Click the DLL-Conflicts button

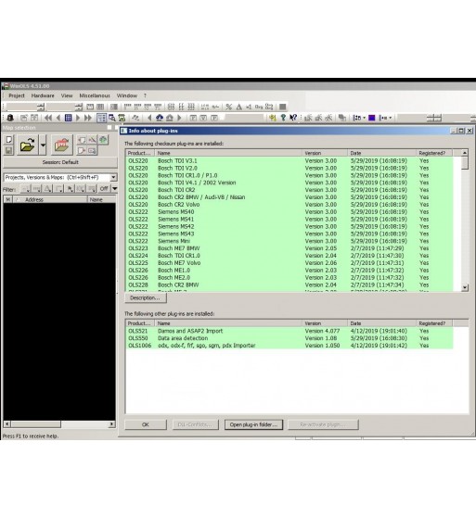coord(196,424)
